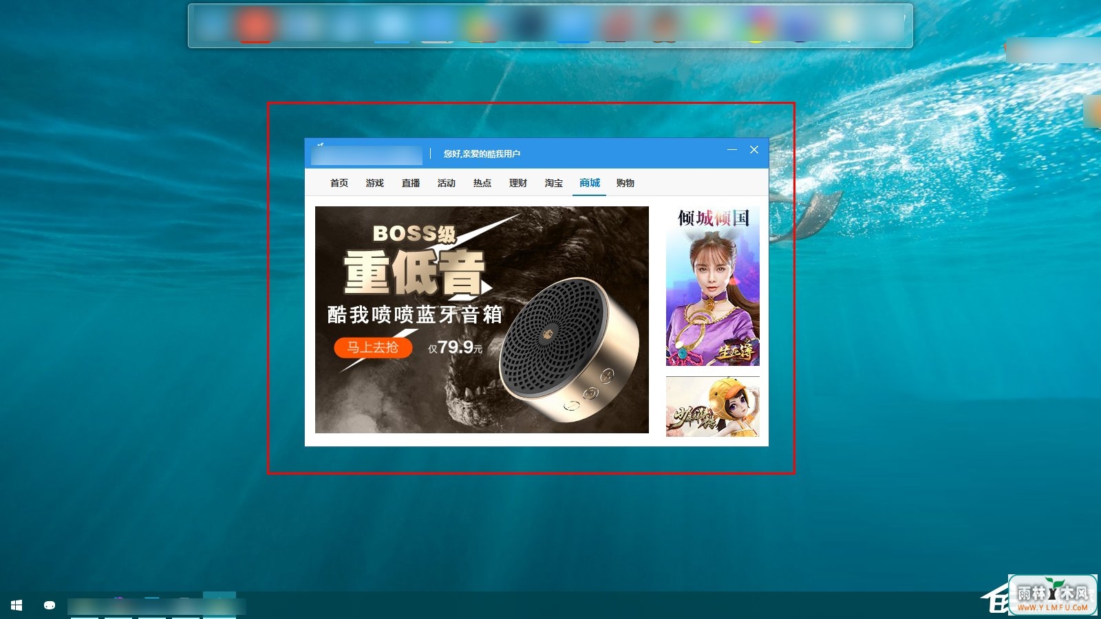Open the 重低音 Bluetooth speaker banner
This screenshot has width=1101, height=619.
[482, 320]
